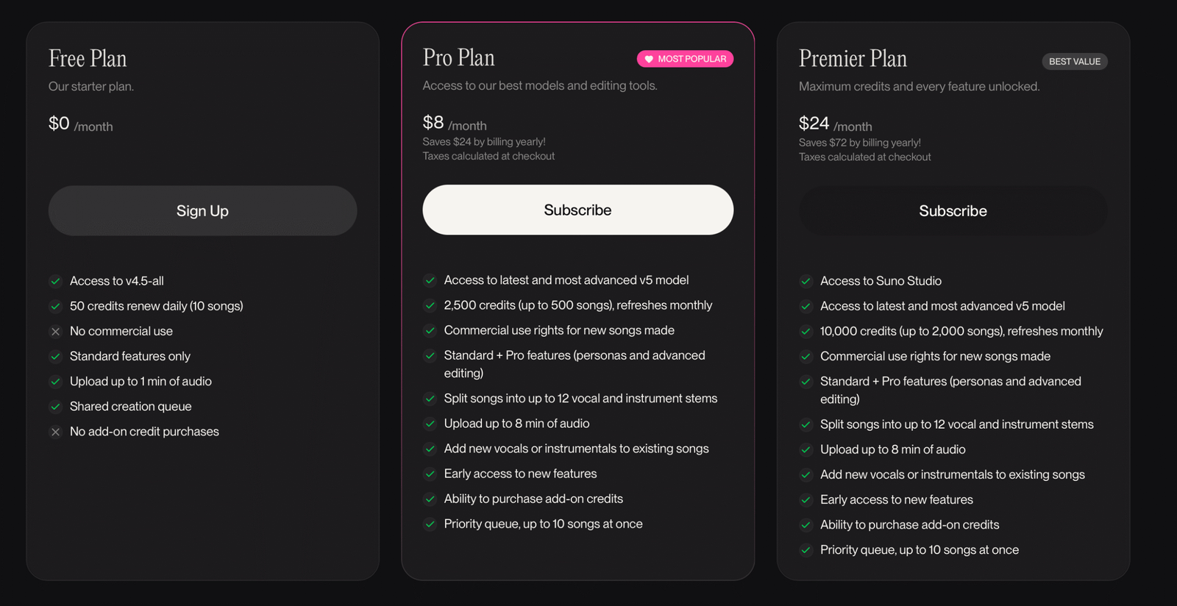Click the BEST VALUE badge
Screen dimensions: 1177x606
pos(1075,61)
